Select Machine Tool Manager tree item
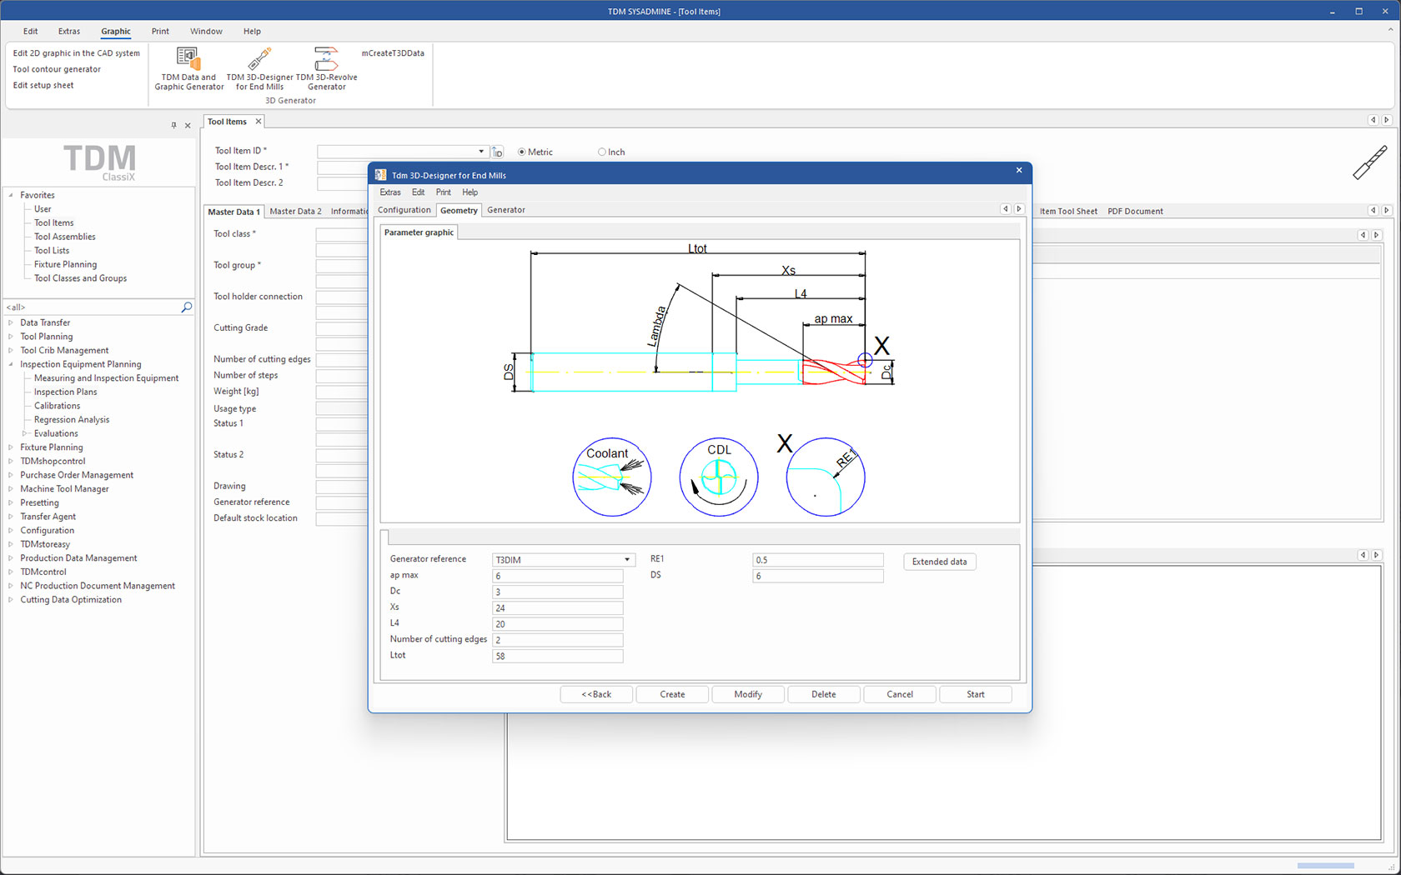Viewport: 1401px width, 875px height. (65, 489)
